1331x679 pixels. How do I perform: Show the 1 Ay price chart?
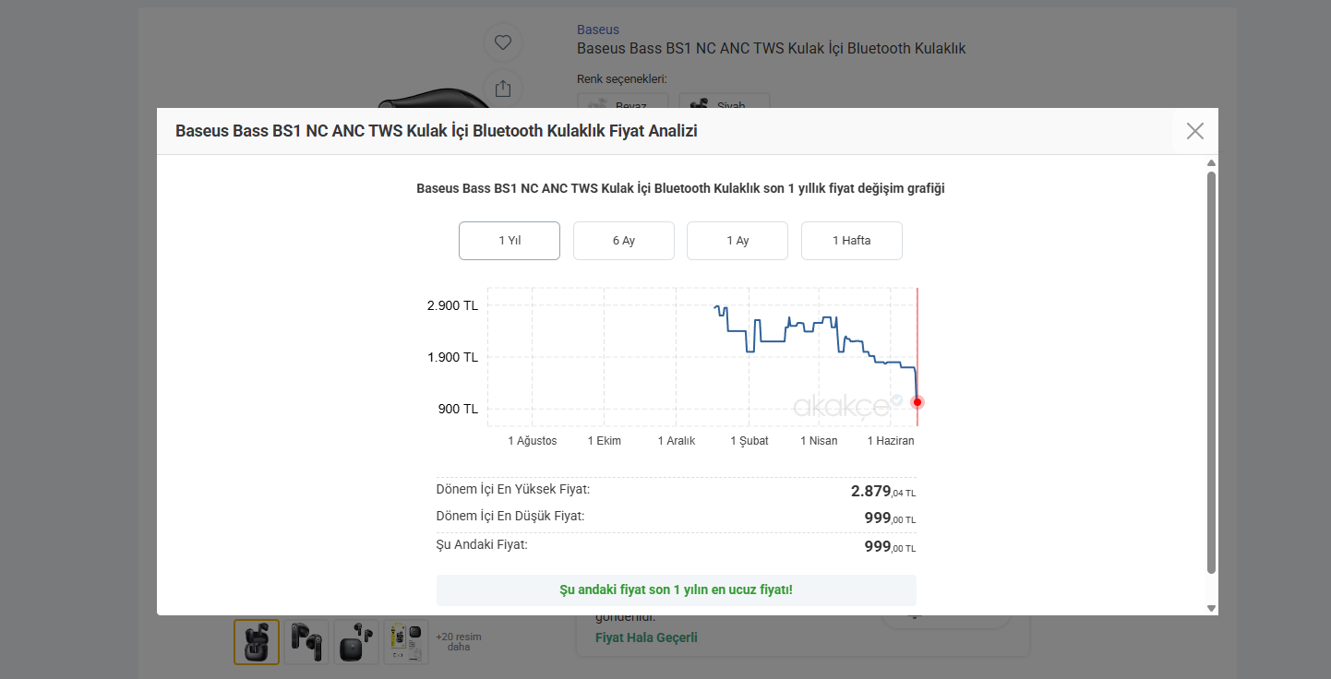737,241
